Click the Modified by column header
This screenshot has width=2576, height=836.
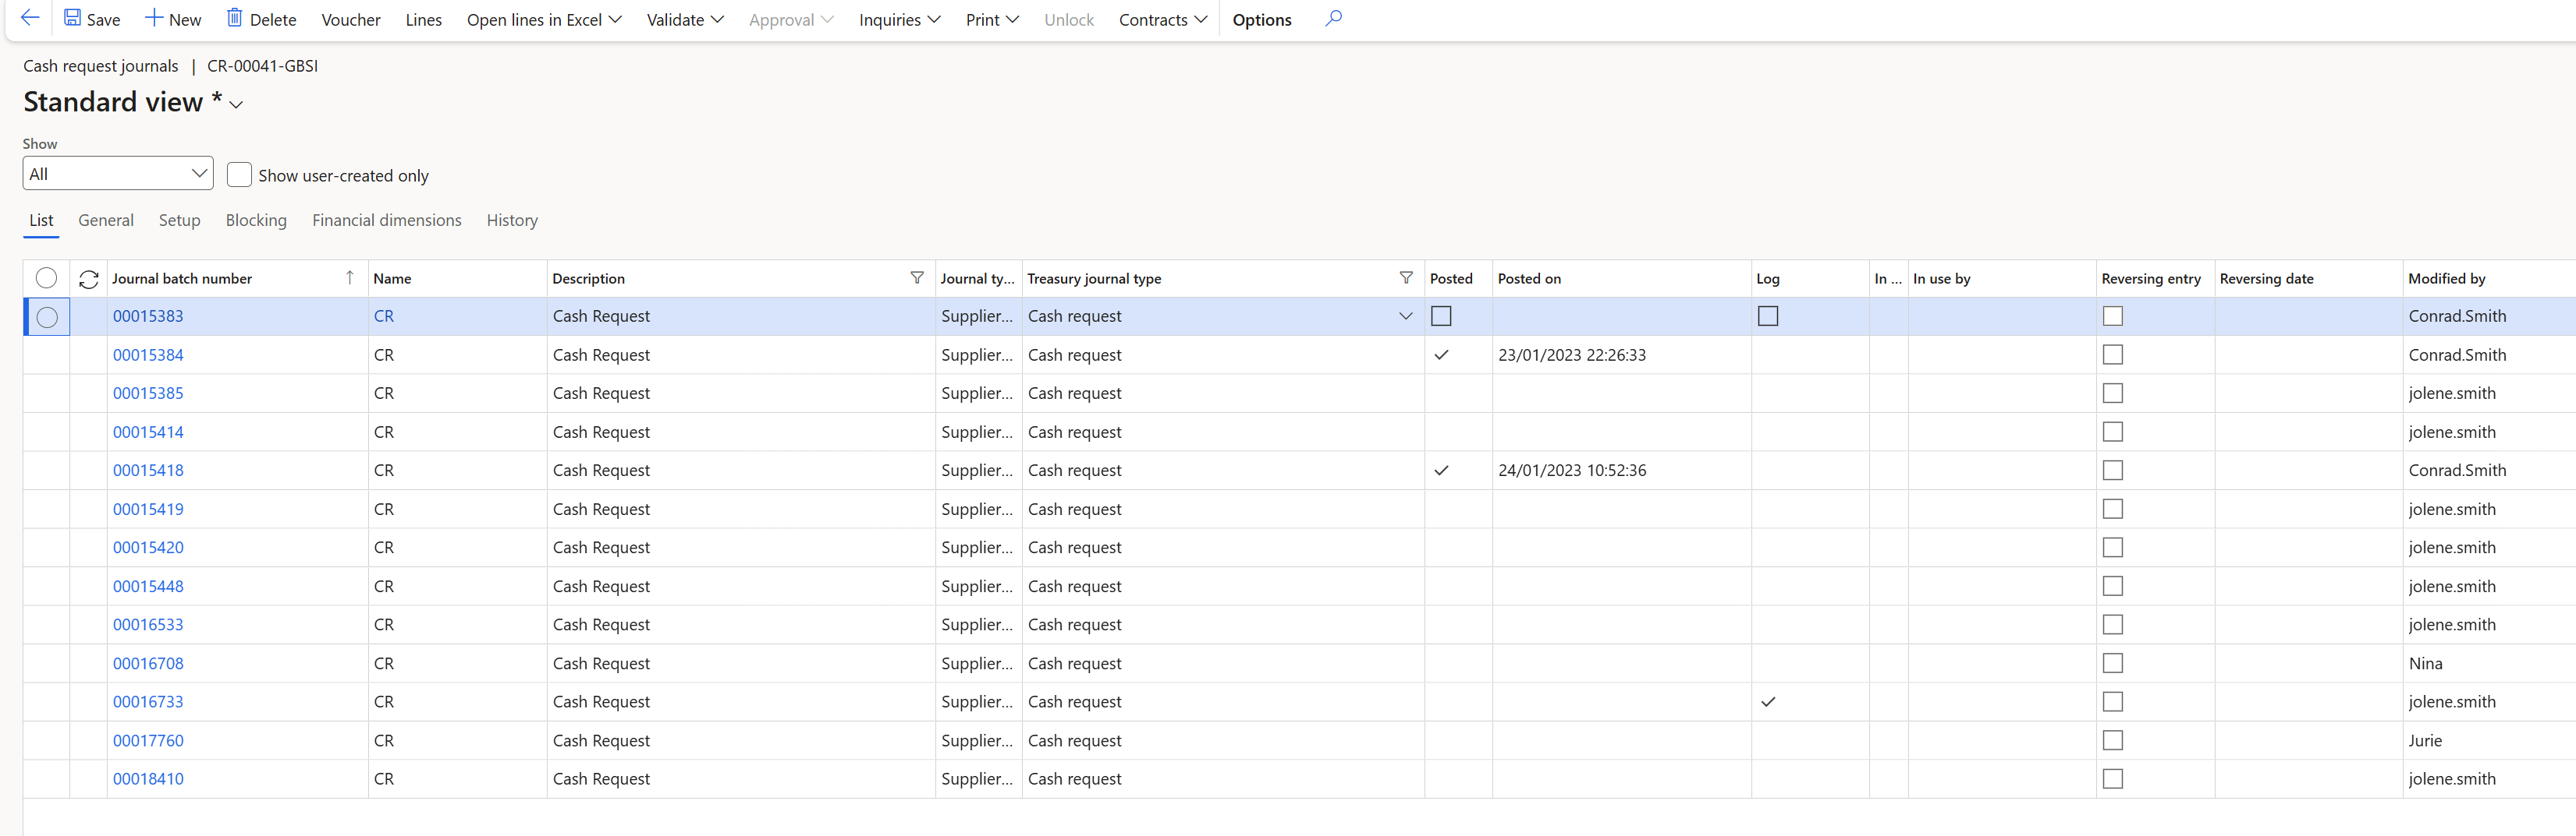tap(2446, 279)
